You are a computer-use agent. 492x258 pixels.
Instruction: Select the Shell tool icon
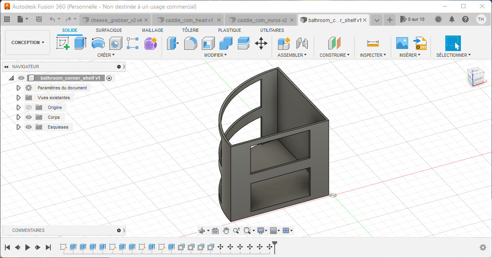tap(208, 43)
